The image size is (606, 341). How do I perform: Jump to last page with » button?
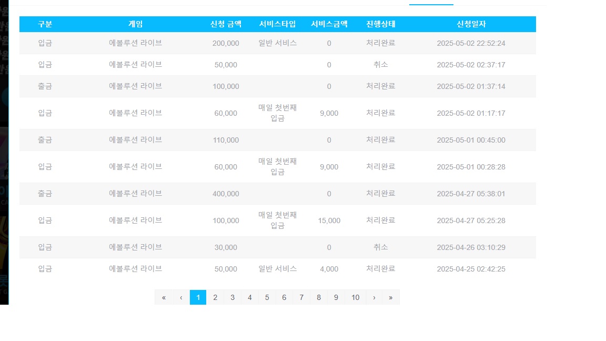coord(391,297)
